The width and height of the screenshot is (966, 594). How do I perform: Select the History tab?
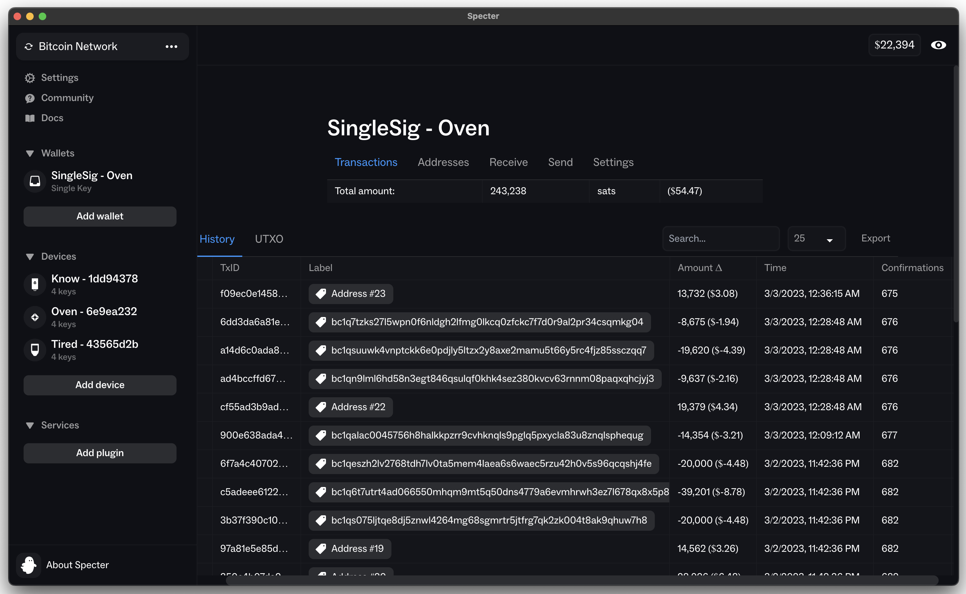tap(217, 239)
